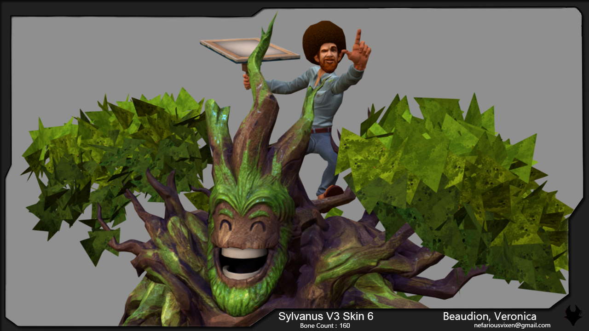Click the "Bone Count : 160" text

click(325, 325)
